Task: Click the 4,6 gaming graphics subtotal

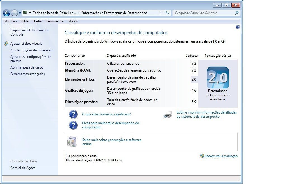Action: click(194, 91)
